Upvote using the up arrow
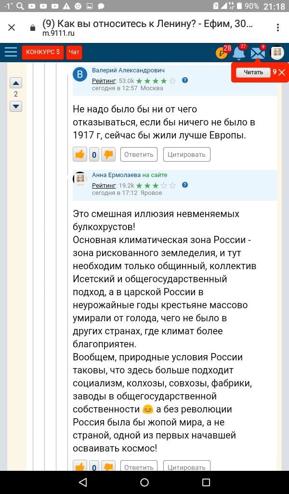This screenshot has height=494, width=289. pyautogui.click(x=16, y=82)
